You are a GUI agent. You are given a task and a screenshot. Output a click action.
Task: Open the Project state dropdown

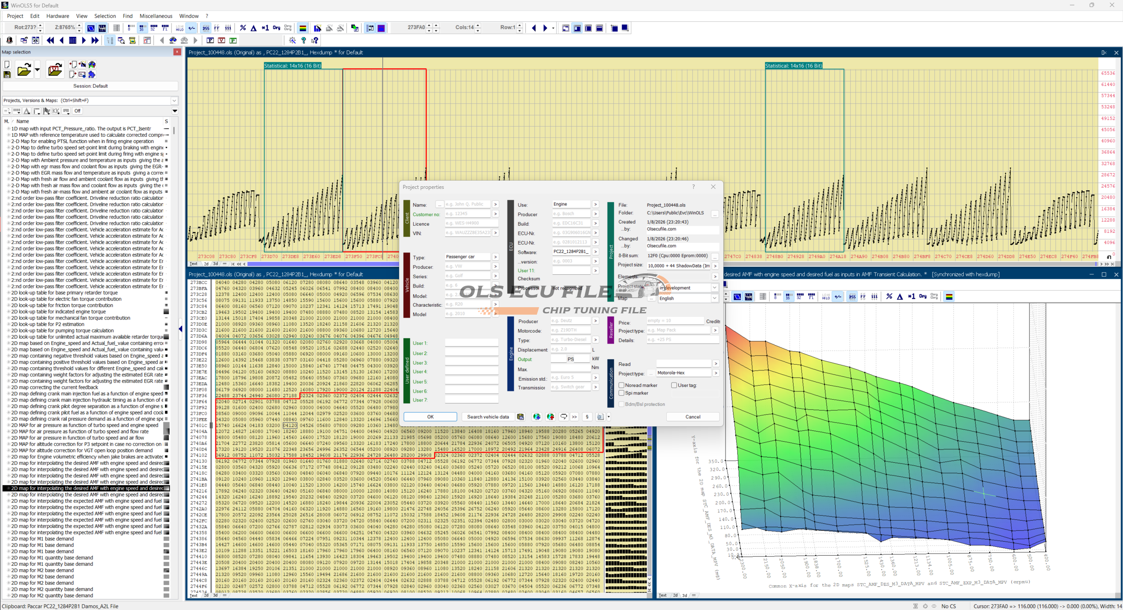715,288
